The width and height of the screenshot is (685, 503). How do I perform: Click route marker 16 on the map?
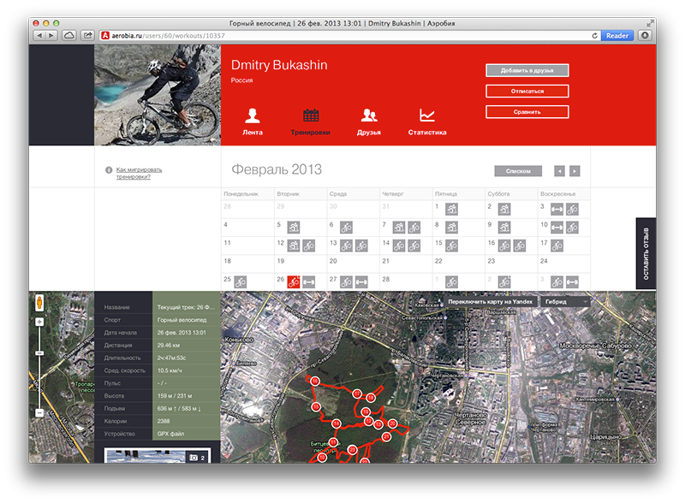(314, 381)
